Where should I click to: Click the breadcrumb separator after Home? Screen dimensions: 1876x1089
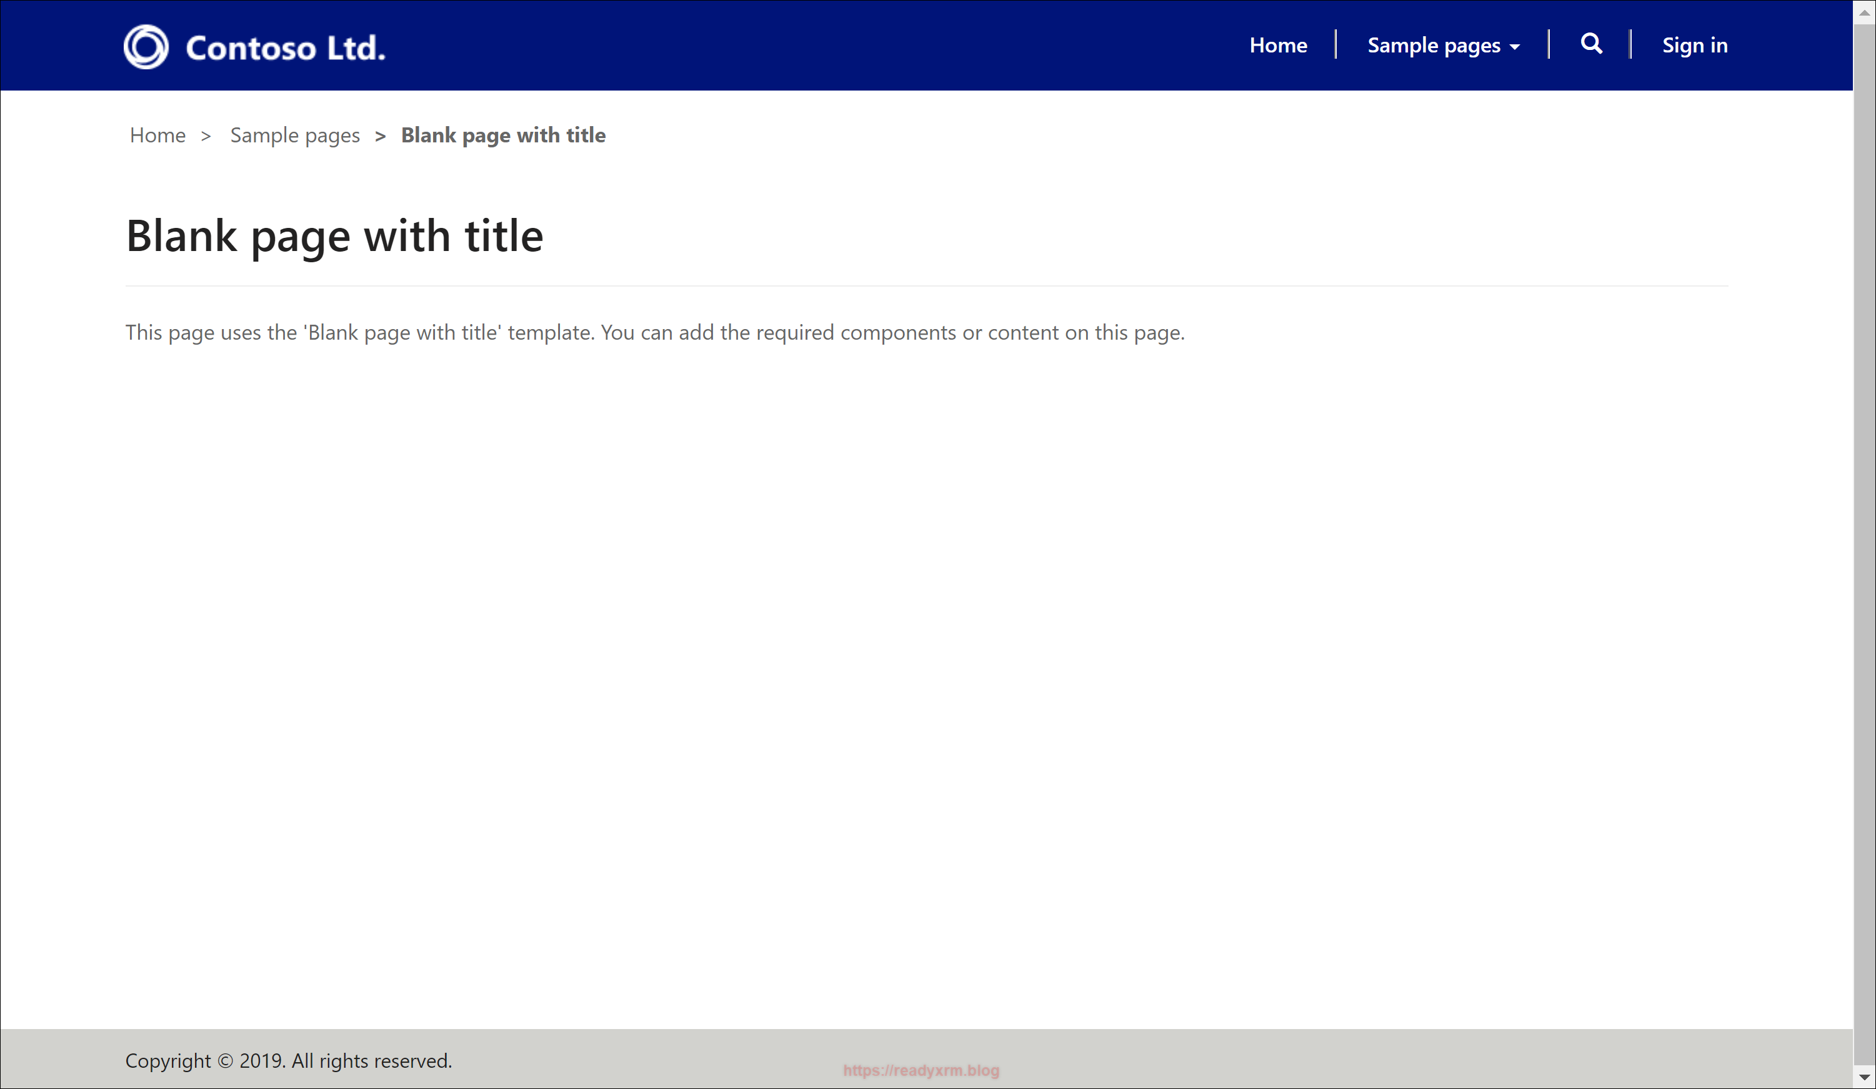pos(206,136)
